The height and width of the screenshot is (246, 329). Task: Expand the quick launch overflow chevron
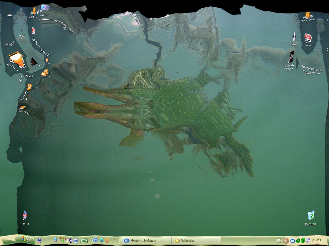[x=115, y=239]
